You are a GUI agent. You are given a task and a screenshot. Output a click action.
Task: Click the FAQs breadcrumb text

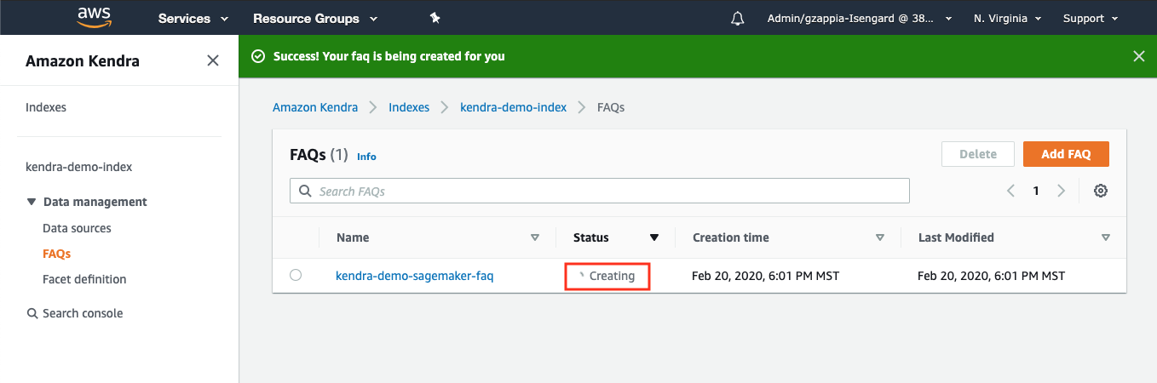611,107
